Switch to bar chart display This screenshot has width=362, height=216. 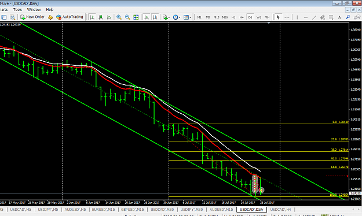92,17
